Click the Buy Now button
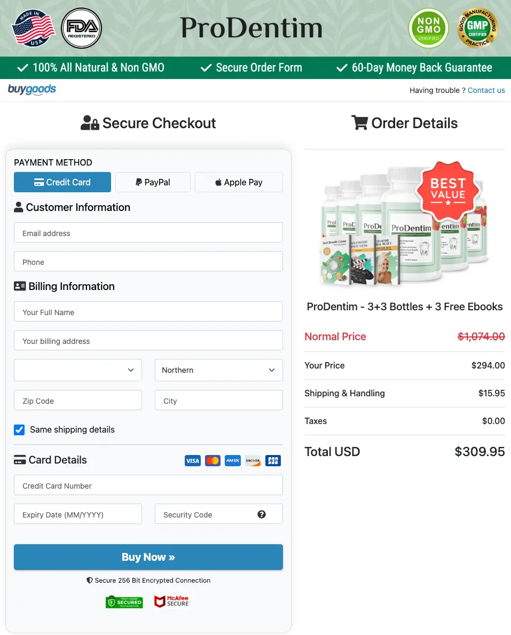The image size is (511, 635). (148, 557)
